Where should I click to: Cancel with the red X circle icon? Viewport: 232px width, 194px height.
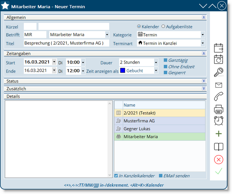[219, 160]
